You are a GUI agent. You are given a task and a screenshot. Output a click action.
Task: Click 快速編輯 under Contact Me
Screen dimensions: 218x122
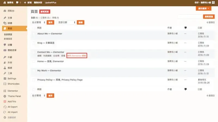pos(47,56)
